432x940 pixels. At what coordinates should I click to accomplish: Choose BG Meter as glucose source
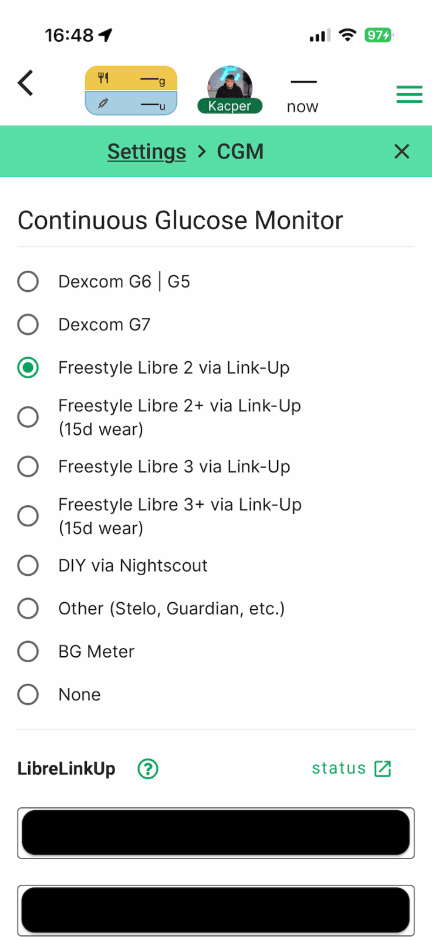(x=28, y=651)
